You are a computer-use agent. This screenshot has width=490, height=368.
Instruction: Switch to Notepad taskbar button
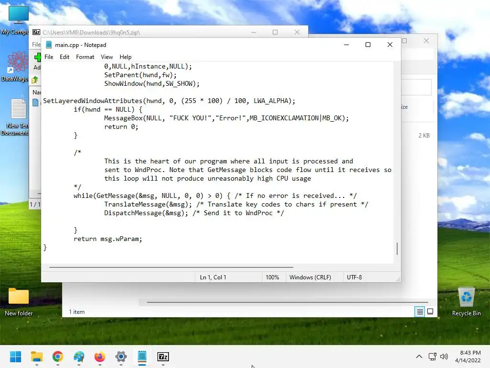142,356
